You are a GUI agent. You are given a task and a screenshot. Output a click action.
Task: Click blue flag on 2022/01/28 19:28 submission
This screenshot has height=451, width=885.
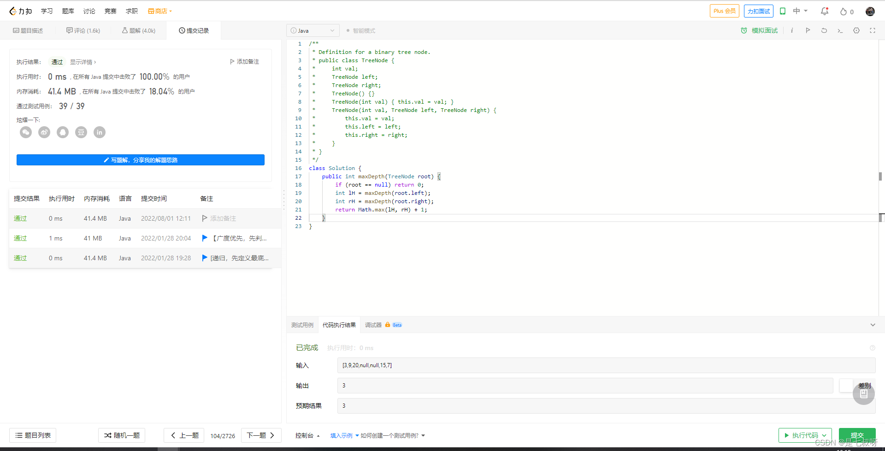click(205, 258)
